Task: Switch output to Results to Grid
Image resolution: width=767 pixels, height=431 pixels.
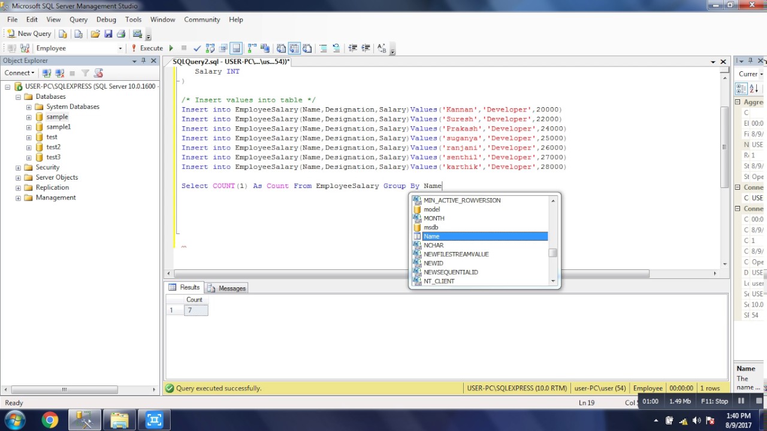Action: coord(294,48)
